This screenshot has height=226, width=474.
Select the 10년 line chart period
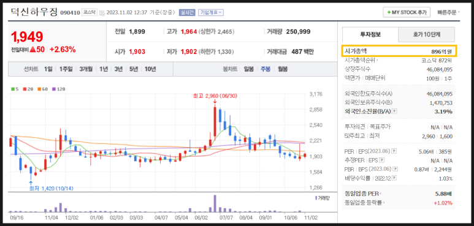pyautogui.click(x=150, y=69)
